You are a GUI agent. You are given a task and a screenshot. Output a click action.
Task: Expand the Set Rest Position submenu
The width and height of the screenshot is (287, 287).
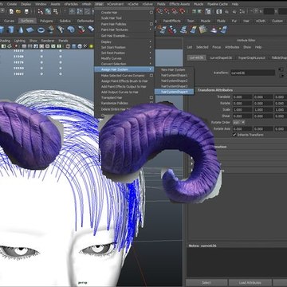(x=124, y=53)
